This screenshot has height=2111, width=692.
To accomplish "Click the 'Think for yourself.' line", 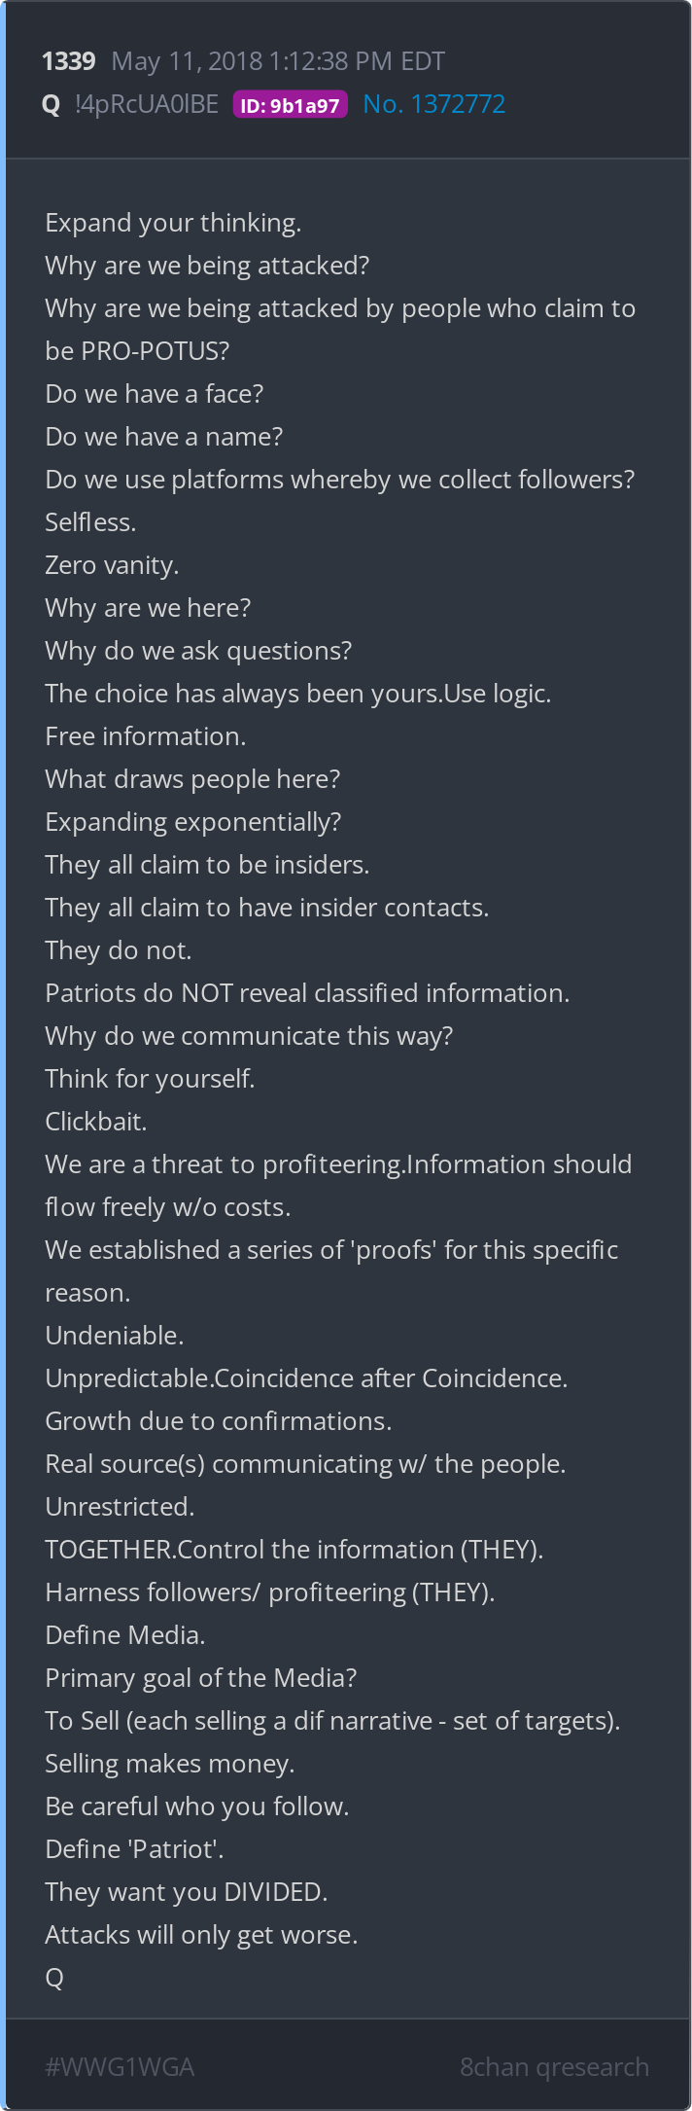I will [x=150, y=1079].
